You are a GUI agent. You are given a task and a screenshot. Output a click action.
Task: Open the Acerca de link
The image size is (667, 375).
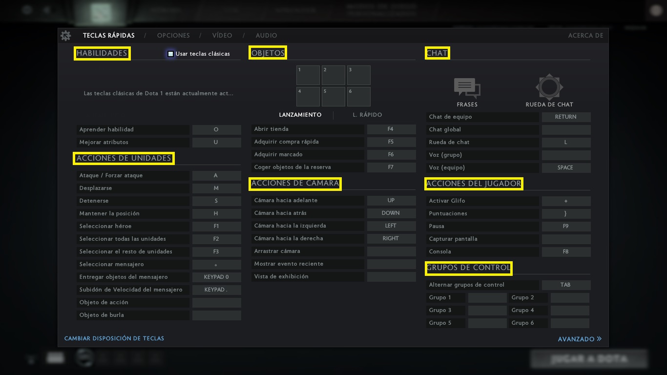pyautogui.click(x=585, y=36)
